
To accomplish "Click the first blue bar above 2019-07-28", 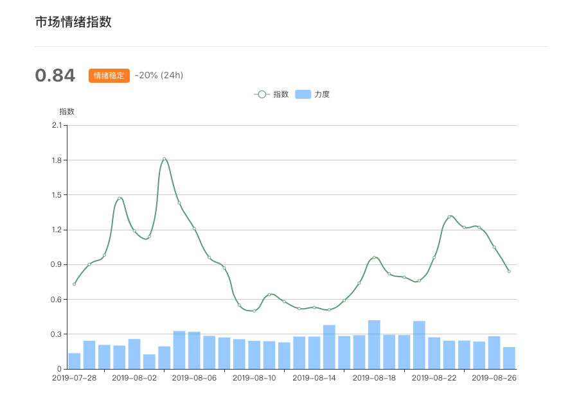I will pyautogui.click(x=75, y=361).
